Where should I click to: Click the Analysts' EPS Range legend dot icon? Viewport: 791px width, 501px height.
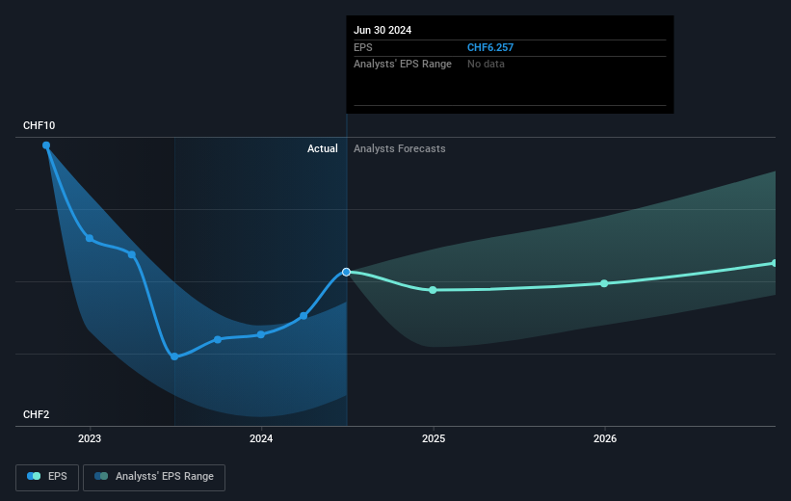coord(102,476)
